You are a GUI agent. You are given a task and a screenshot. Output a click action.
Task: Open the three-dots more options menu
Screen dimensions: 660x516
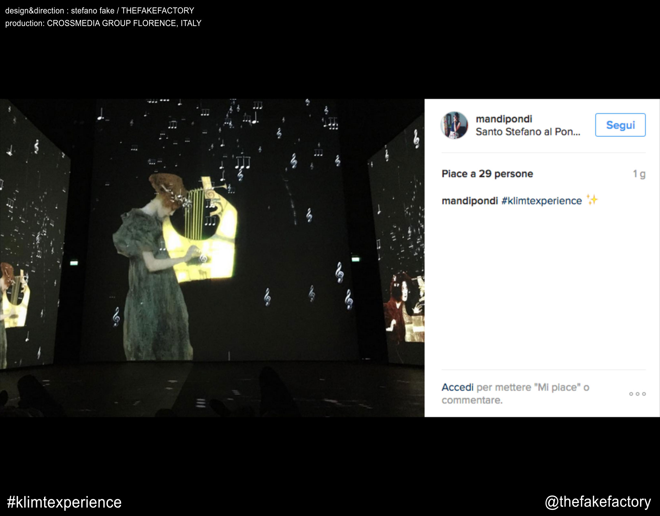click(637, 394)
